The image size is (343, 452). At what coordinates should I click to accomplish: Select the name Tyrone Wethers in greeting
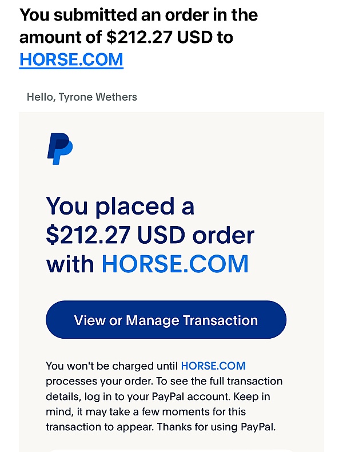tap(98, 97)
